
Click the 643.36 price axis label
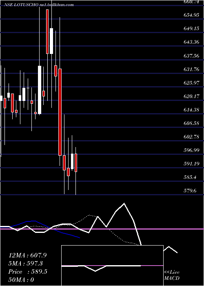tap(191, 42)
